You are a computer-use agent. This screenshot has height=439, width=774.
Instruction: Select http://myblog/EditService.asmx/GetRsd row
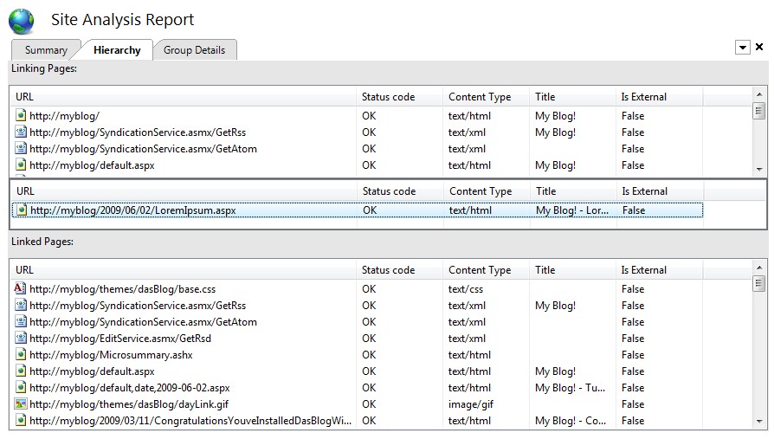[357, 339]
